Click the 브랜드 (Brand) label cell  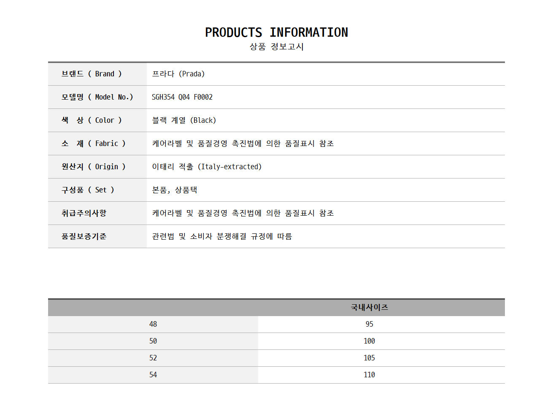click(x=97, y=74)
